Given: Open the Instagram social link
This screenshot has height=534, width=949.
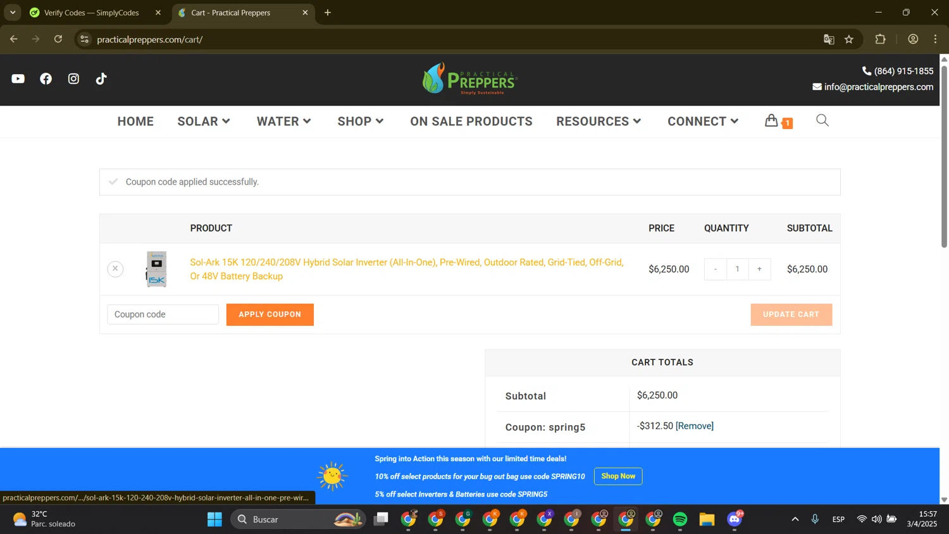Looking at the screenshot, I should coord(73,78).
